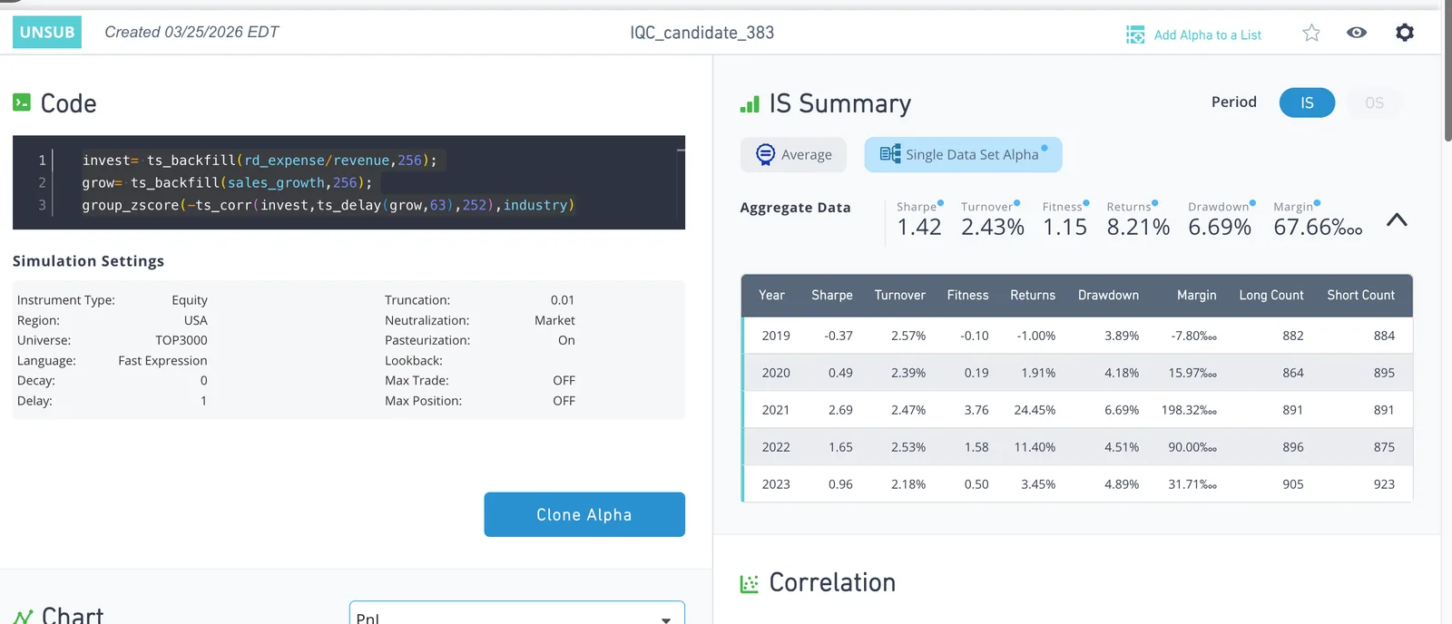Click the 2019 Margin value -7.80‱
The image size is (1452, 624).
pyautogui.click(x=1194, y=336)
